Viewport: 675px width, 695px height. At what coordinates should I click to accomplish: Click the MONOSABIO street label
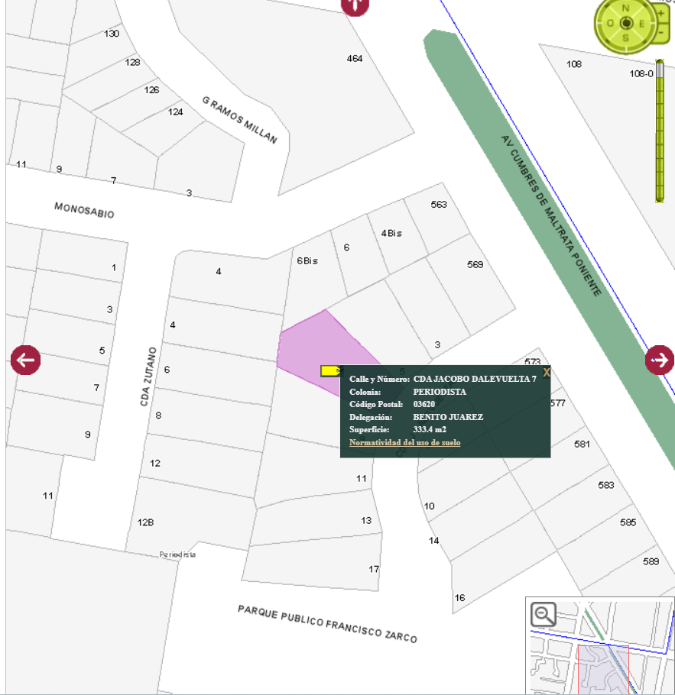pos(84,210)
